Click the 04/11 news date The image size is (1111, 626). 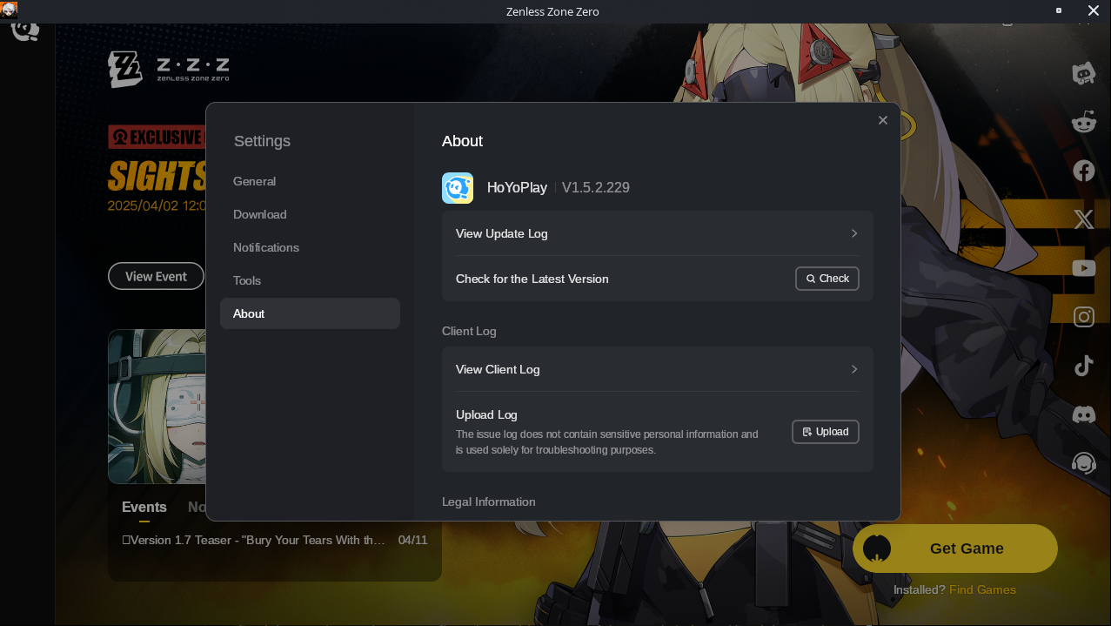point(412,540)
